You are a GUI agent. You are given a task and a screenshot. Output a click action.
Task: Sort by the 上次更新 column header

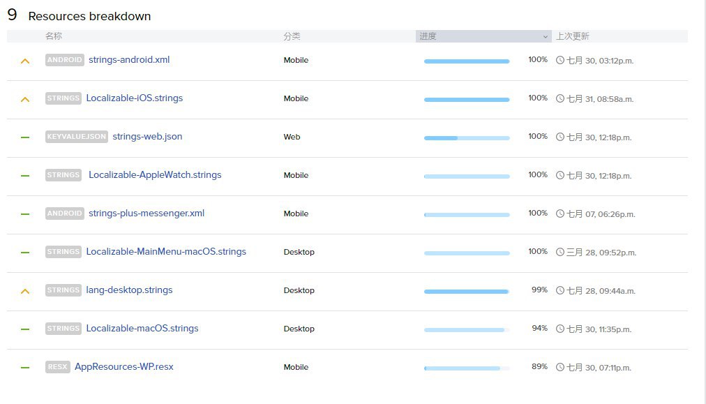click(x=572, y=36)
